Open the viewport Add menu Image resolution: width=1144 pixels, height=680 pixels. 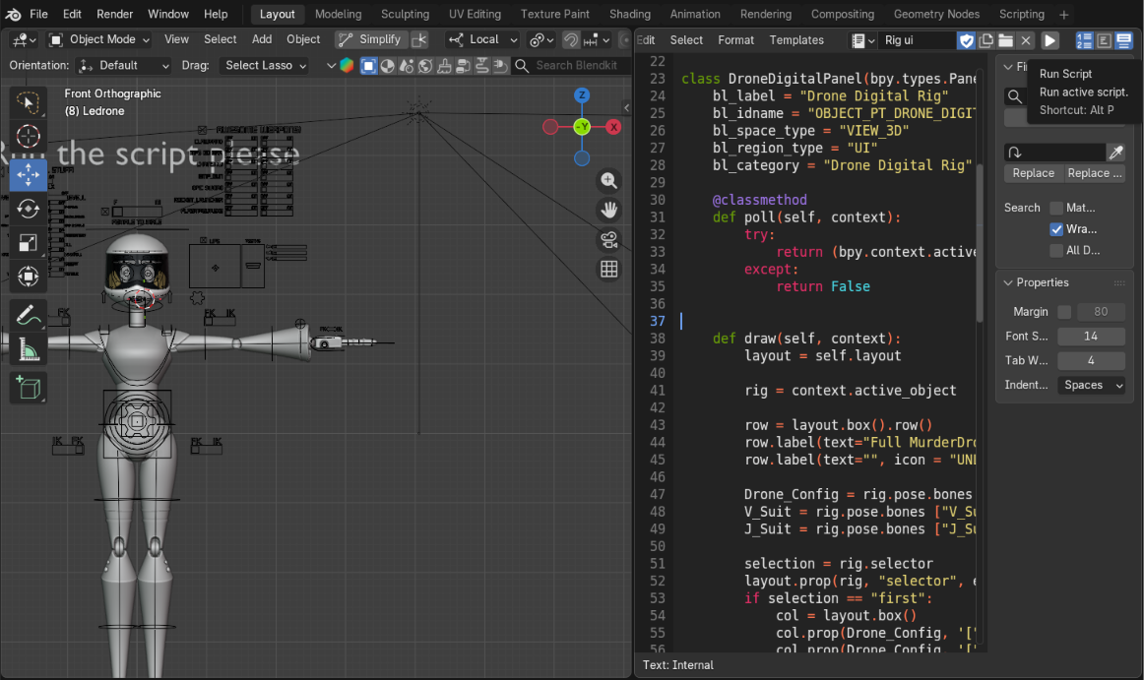click(x=262, y=39)
